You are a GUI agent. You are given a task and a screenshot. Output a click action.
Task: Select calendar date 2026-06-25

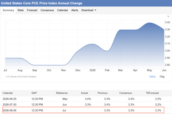point(10,99)
